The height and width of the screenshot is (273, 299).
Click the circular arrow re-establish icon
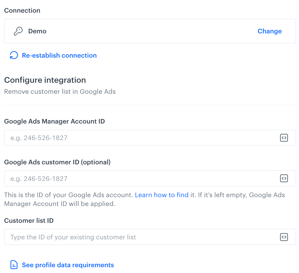click(x=14, y=55)
